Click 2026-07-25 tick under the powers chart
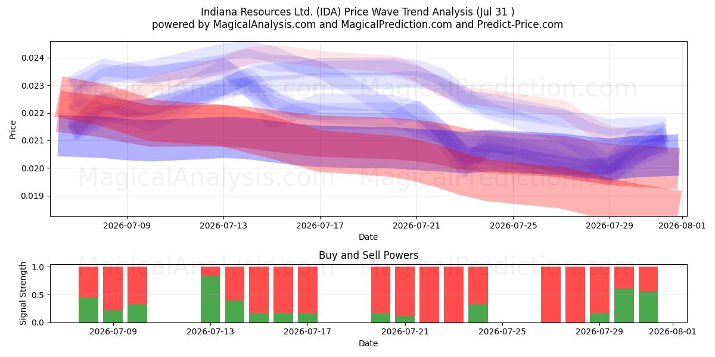Screen dimensions: 715x357 (x=502, y=332)
